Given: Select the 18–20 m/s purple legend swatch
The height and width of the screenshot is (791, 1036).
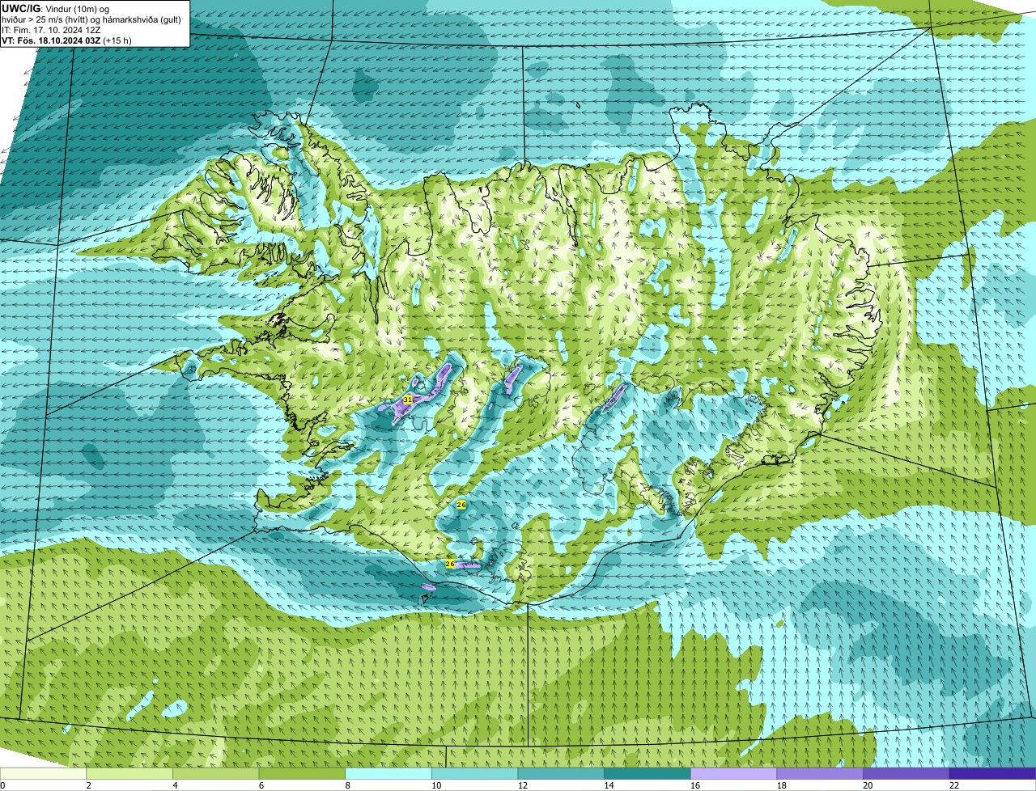Looking at the screenshot, I should click(820, 773).
